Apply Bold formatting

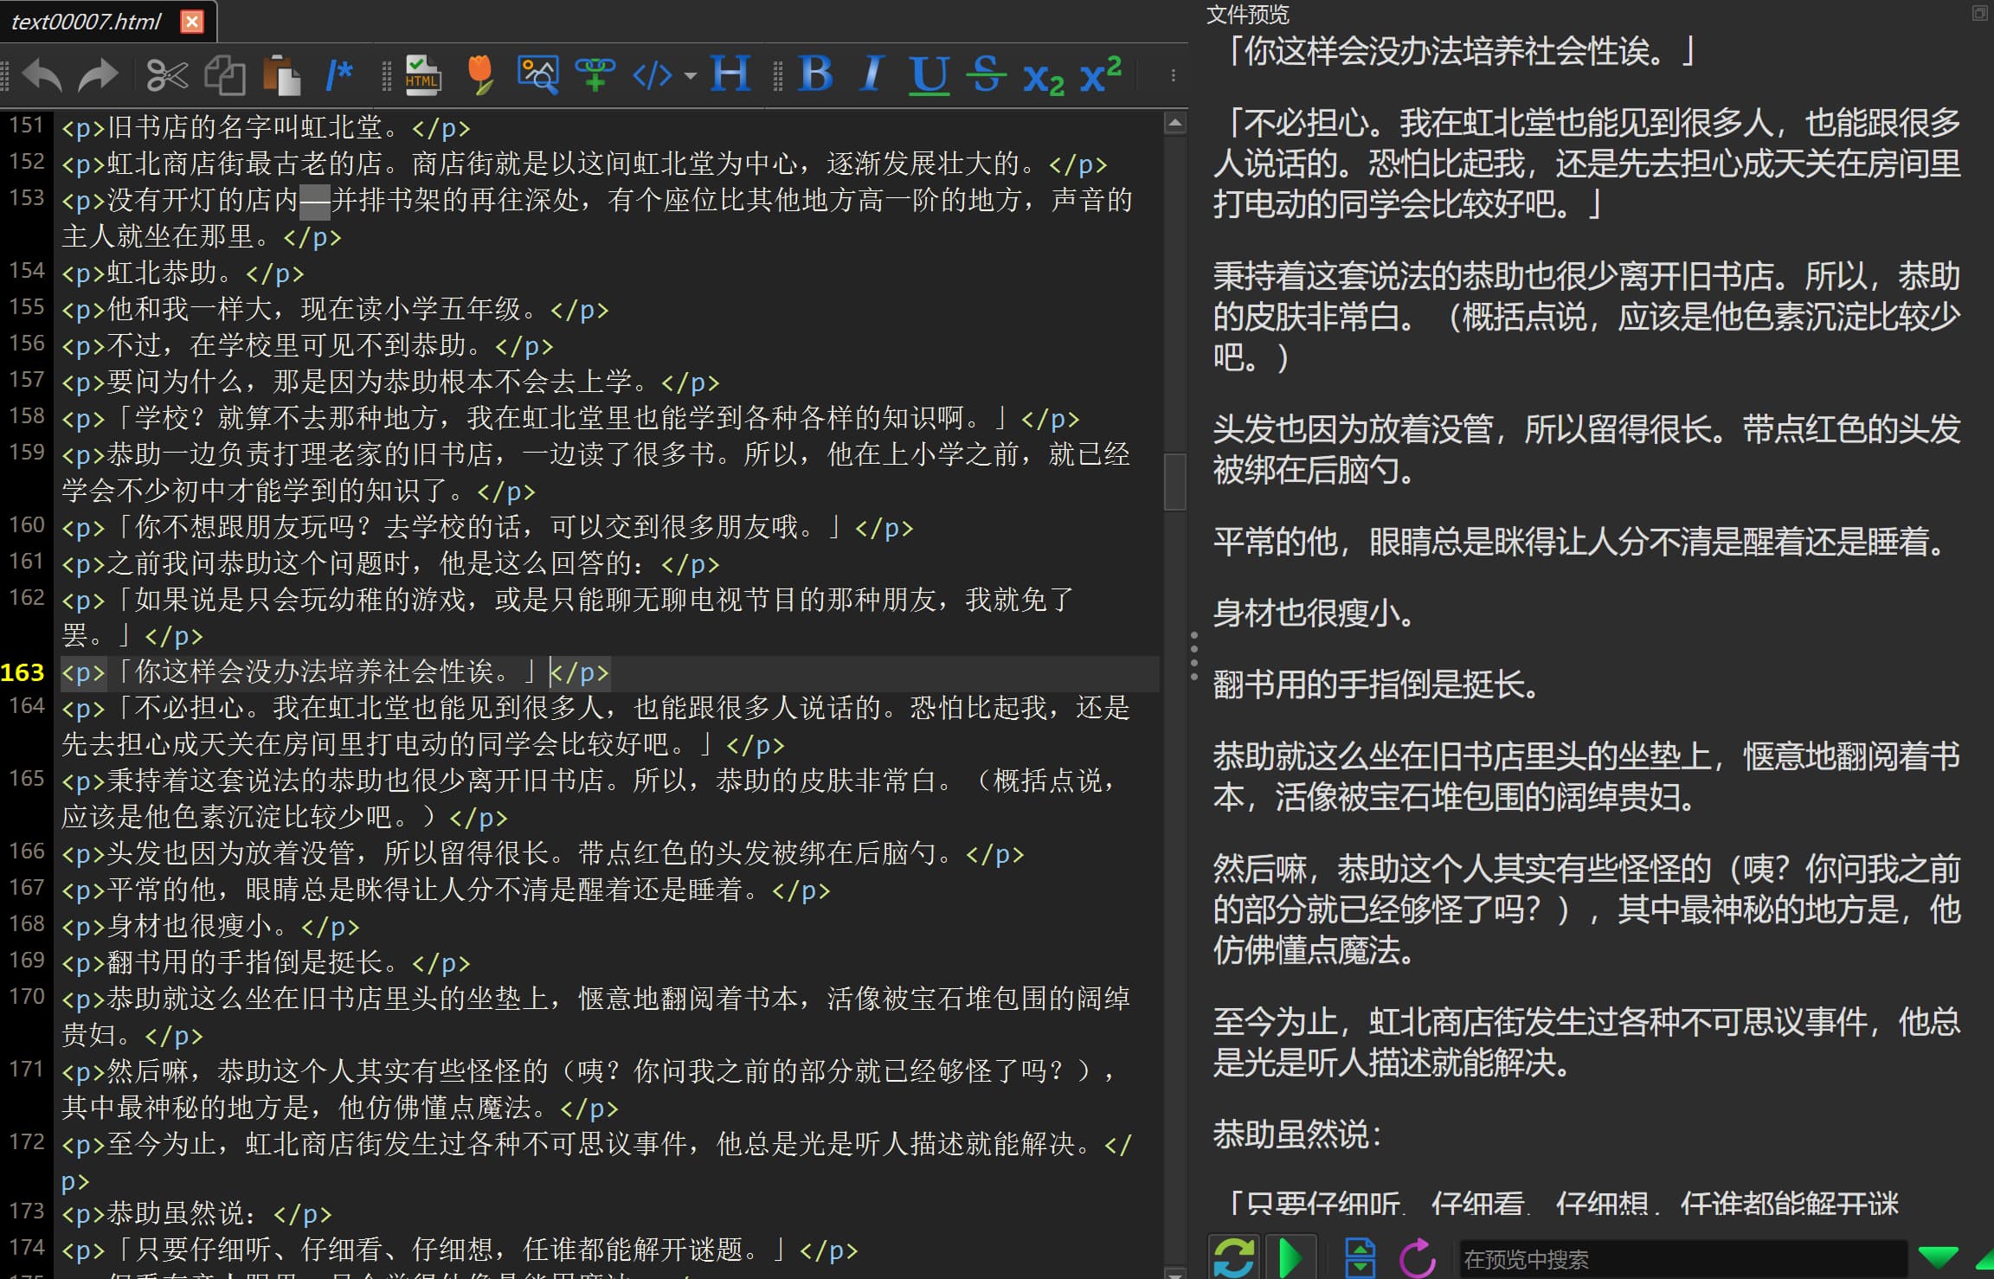click(815, 75)
